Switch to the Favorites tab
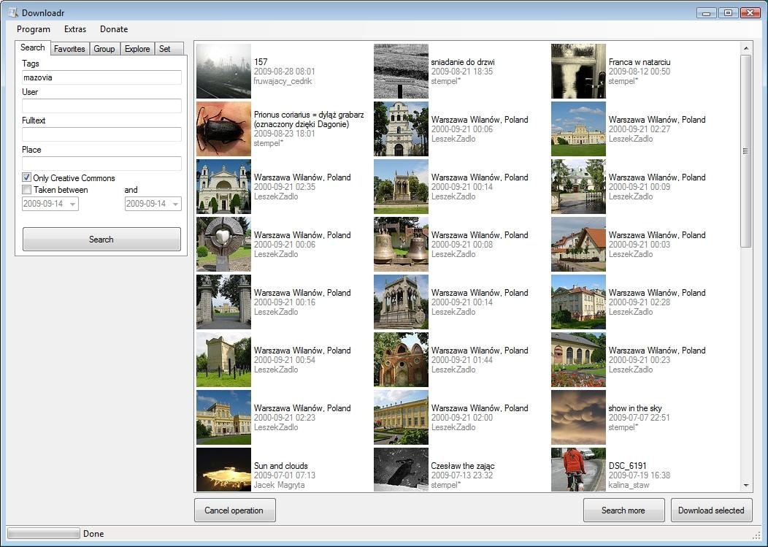Viewport: 768px width, 547px height. [69, 48]
